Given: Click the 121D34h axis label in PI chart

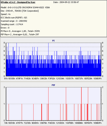Looking at the screenshot, I should [x=60, y=78].
